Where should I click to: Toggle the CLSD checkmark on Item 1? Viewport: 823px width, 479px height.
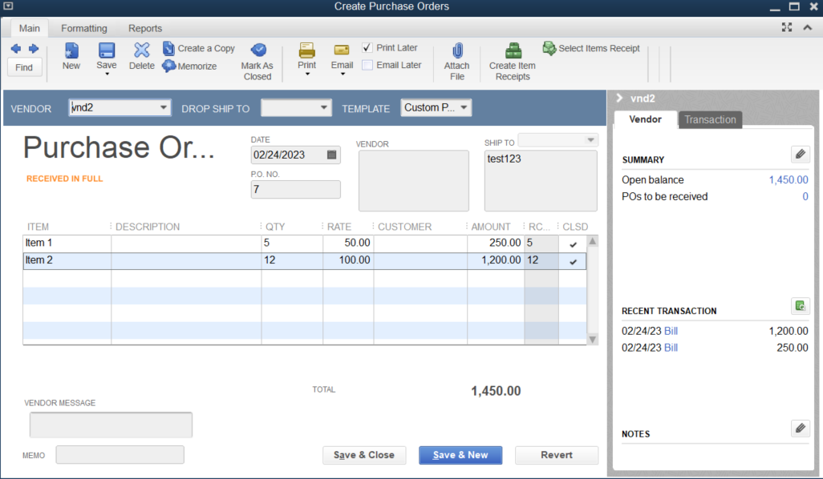573,243
